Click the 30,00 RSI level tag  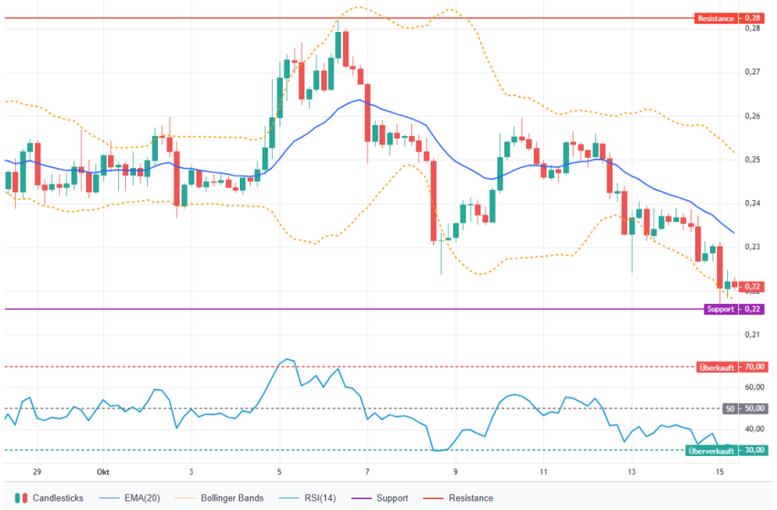point(753,451)
